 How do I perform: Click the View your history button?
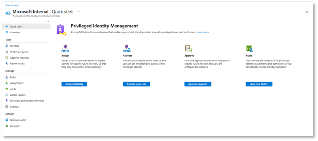(x=259, y=84)
